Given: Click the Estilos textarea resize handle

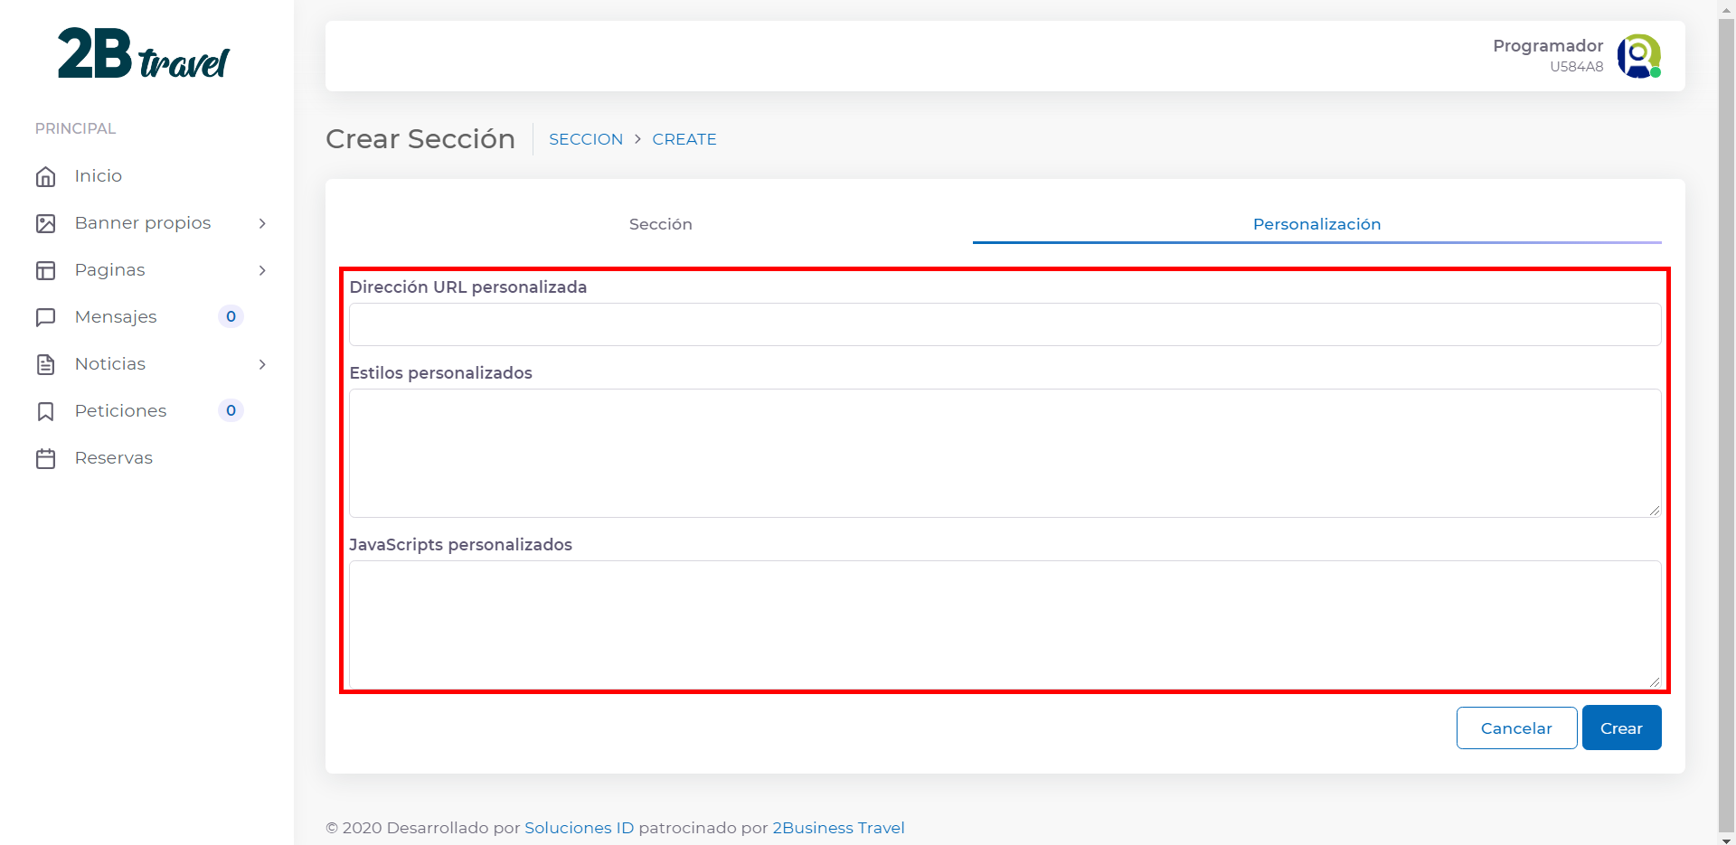Looking at the screenshot, I should (x=1655, y=511).
